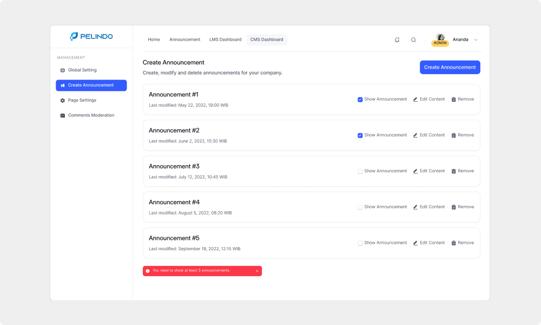Click trash icon for Announcement #4
The image size is (541, 325).
(x=454, y=207)
